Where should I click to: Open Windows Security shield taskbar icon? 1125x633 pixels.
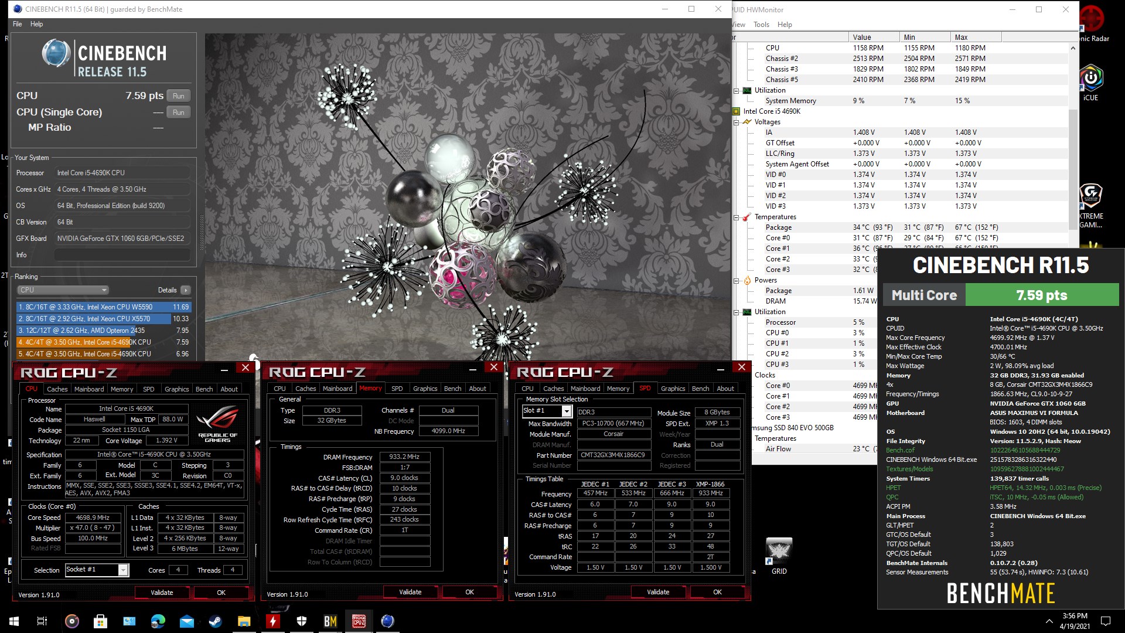coord(302,621)
